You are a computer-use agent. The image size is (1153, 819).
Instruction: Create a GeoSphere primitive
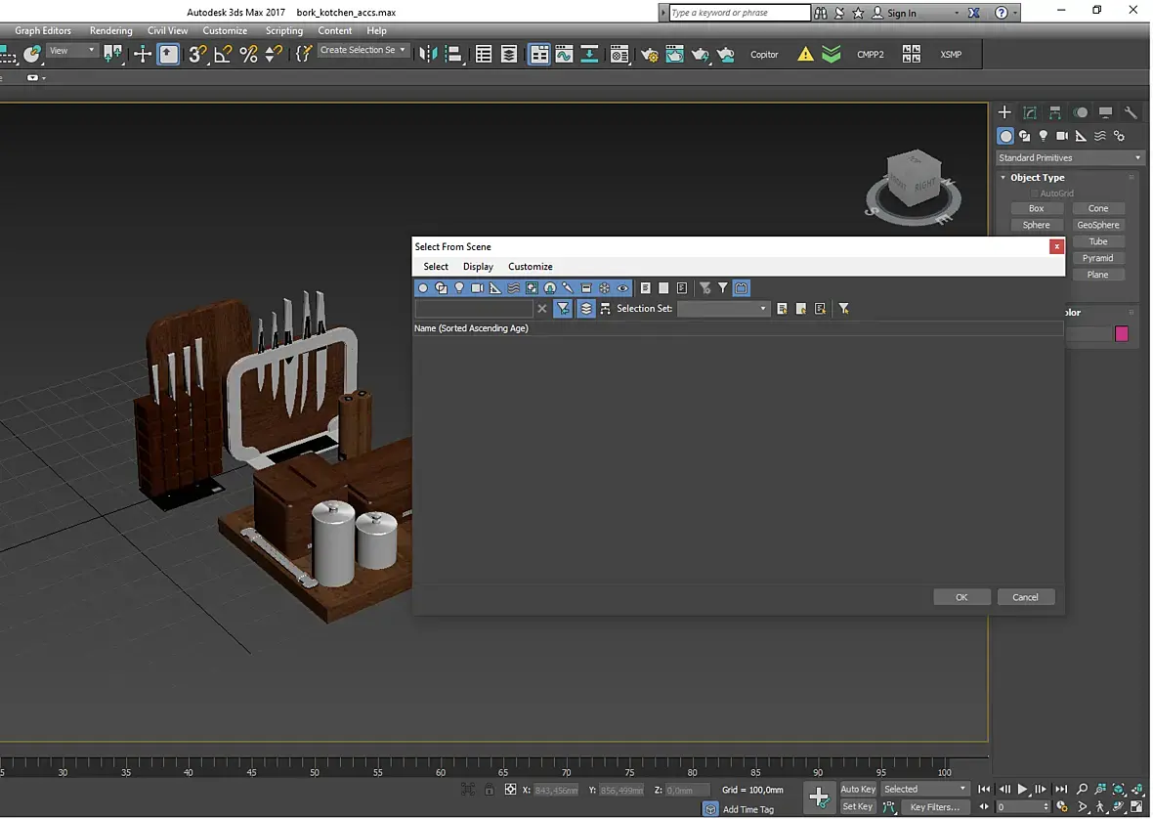(1097, 225)
